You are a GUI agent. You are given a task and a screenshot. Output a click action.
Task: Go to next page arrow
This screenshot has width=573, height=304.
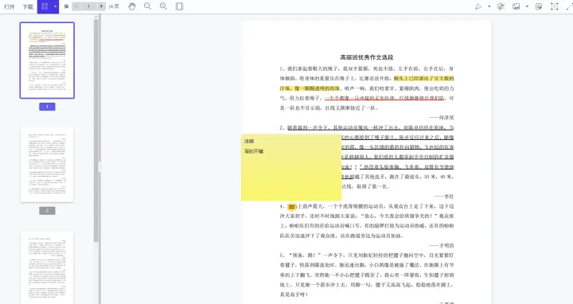[101, 6]
